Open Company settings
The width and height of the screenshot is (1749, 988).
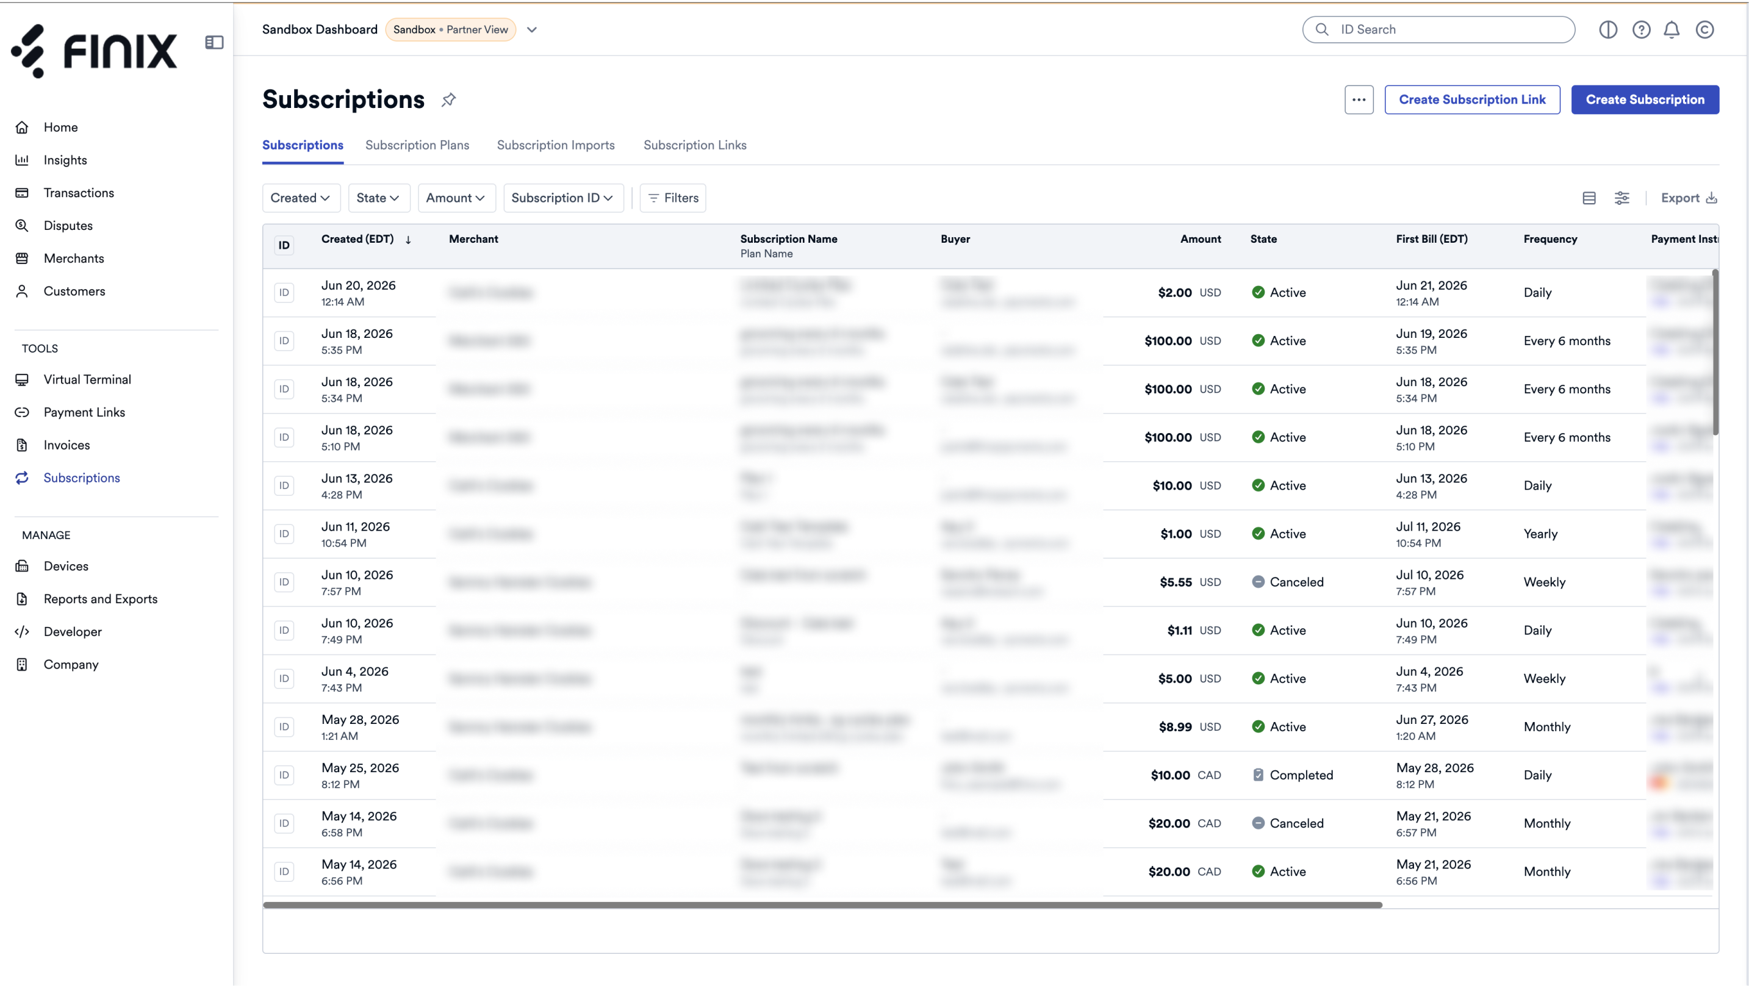[71, 664]
